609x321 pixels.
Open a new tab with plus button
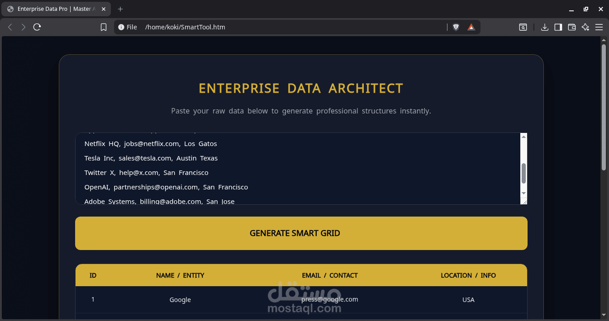(x=120, y=9)
